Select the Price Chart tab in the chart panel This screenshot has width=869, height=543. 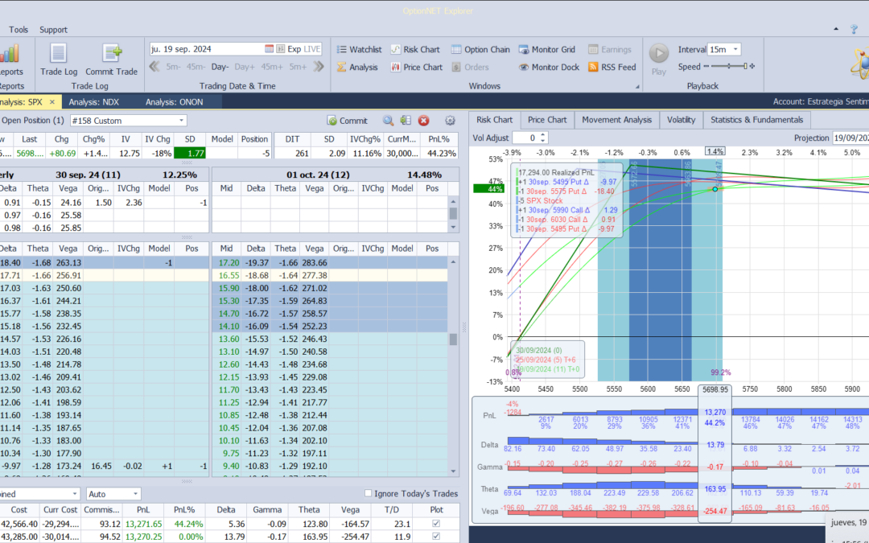click(547, 120)
